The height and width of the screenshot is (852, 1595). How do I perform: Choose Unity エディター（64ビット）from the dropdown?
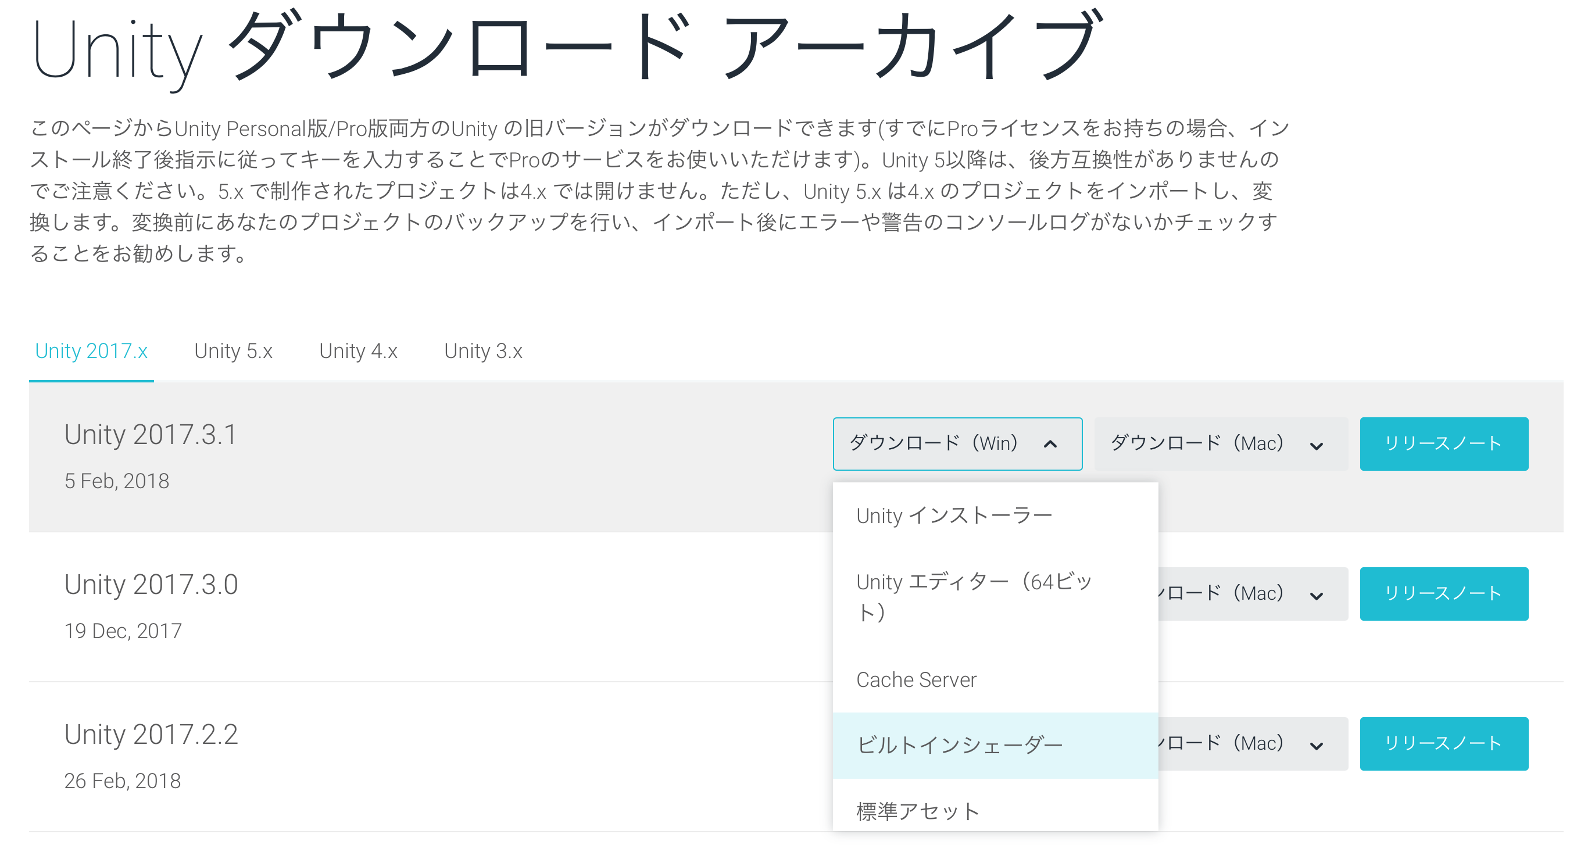pos(972,597)
